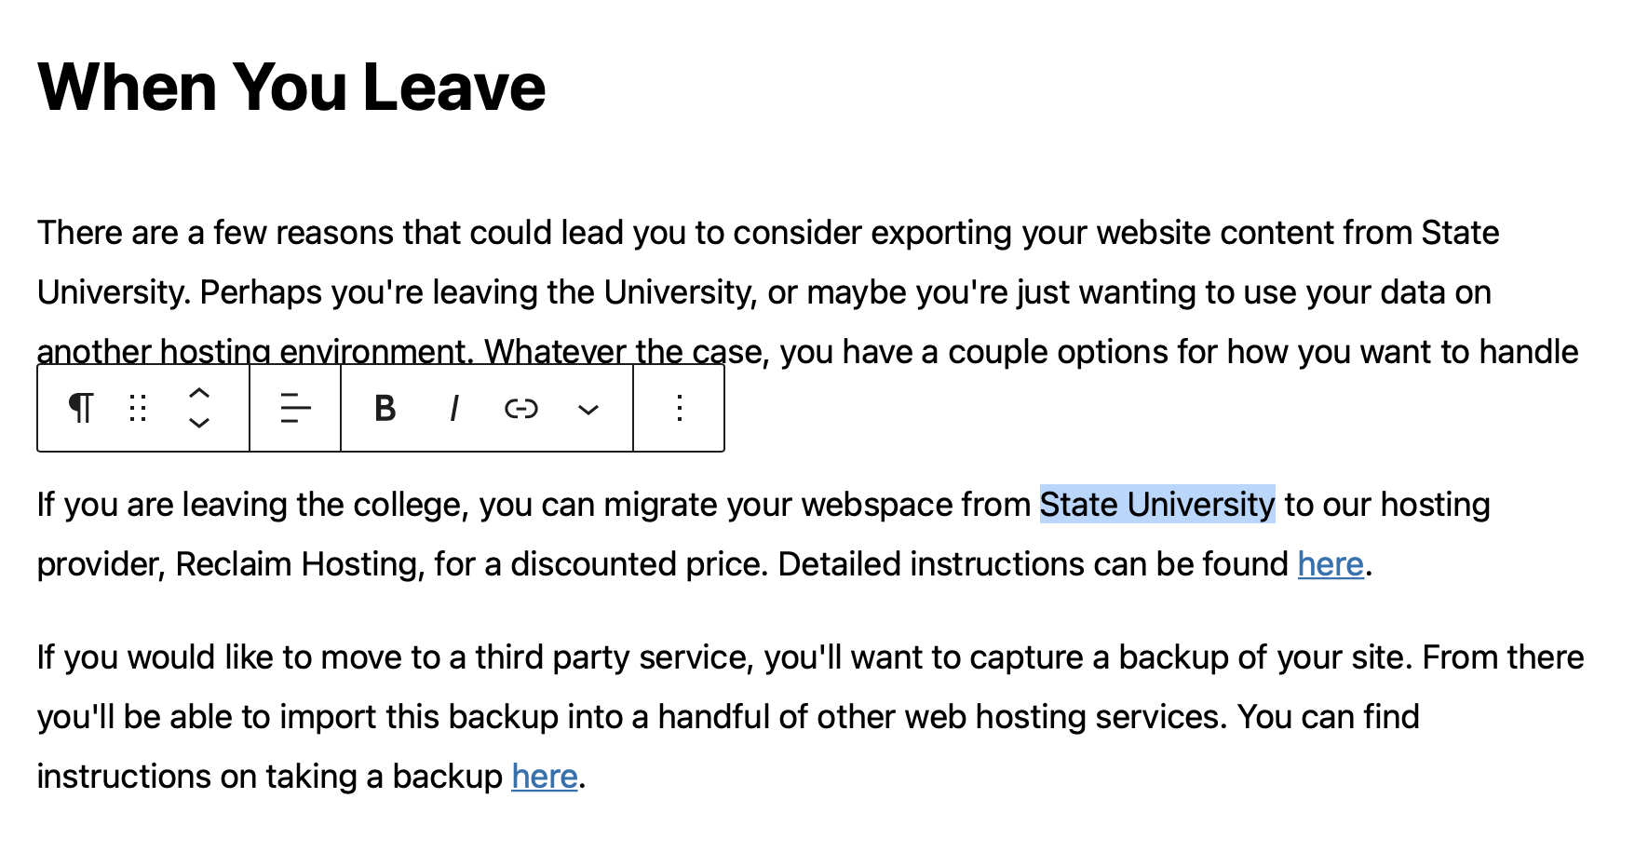This screenshot has width=1635, height=866.
Task: Click in the third-party service paragraph
Action: [x=810, y=716]
